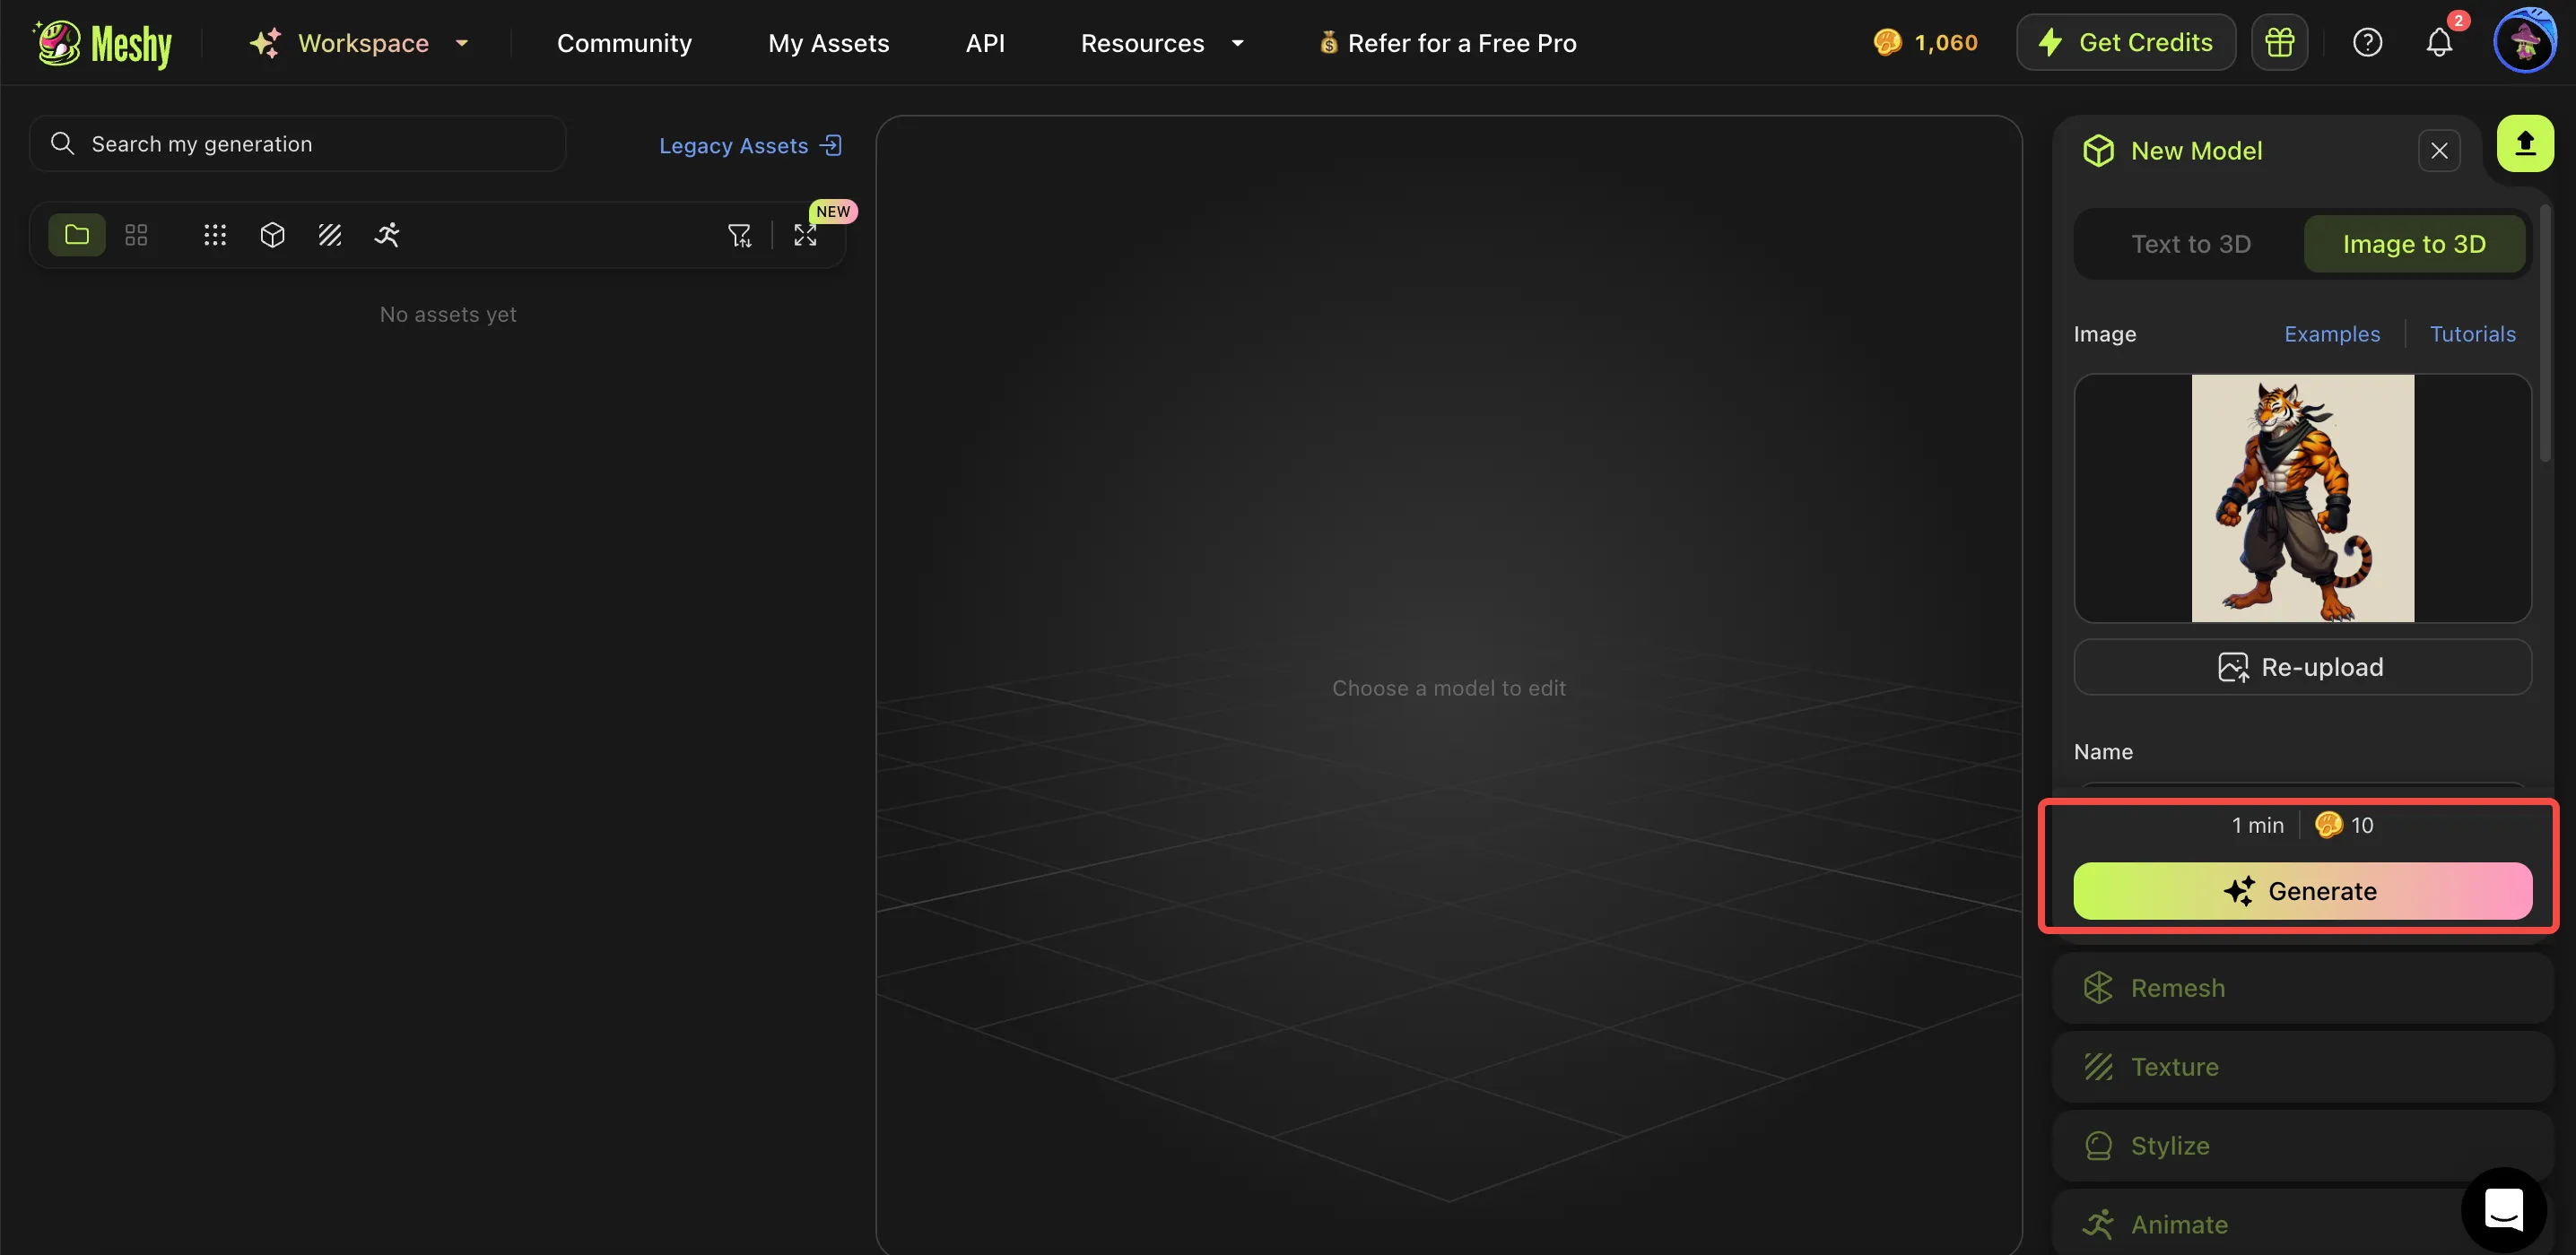This screenshot has height=1255, width=2576.
Task: Open the help question mark icon
Action: coord(2367,42)
